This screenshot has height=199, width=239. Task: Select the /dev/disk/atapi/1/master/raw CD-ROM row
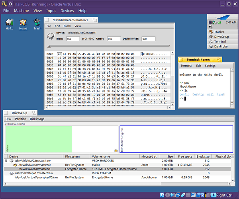point(118,173)
